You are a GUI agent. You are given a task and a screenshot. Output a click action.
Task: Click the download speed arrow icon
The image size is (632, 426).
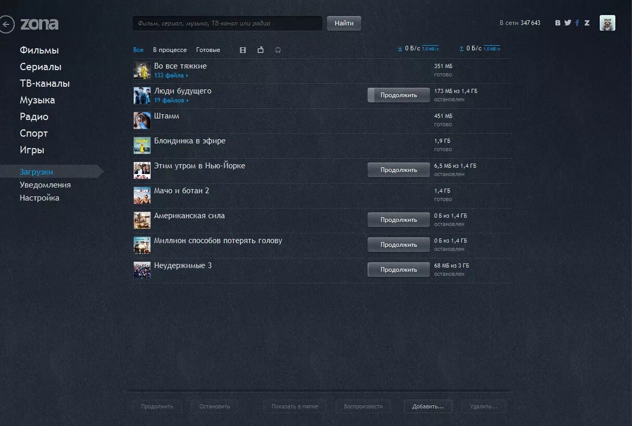pyautogui.click(x=400, y=48)
